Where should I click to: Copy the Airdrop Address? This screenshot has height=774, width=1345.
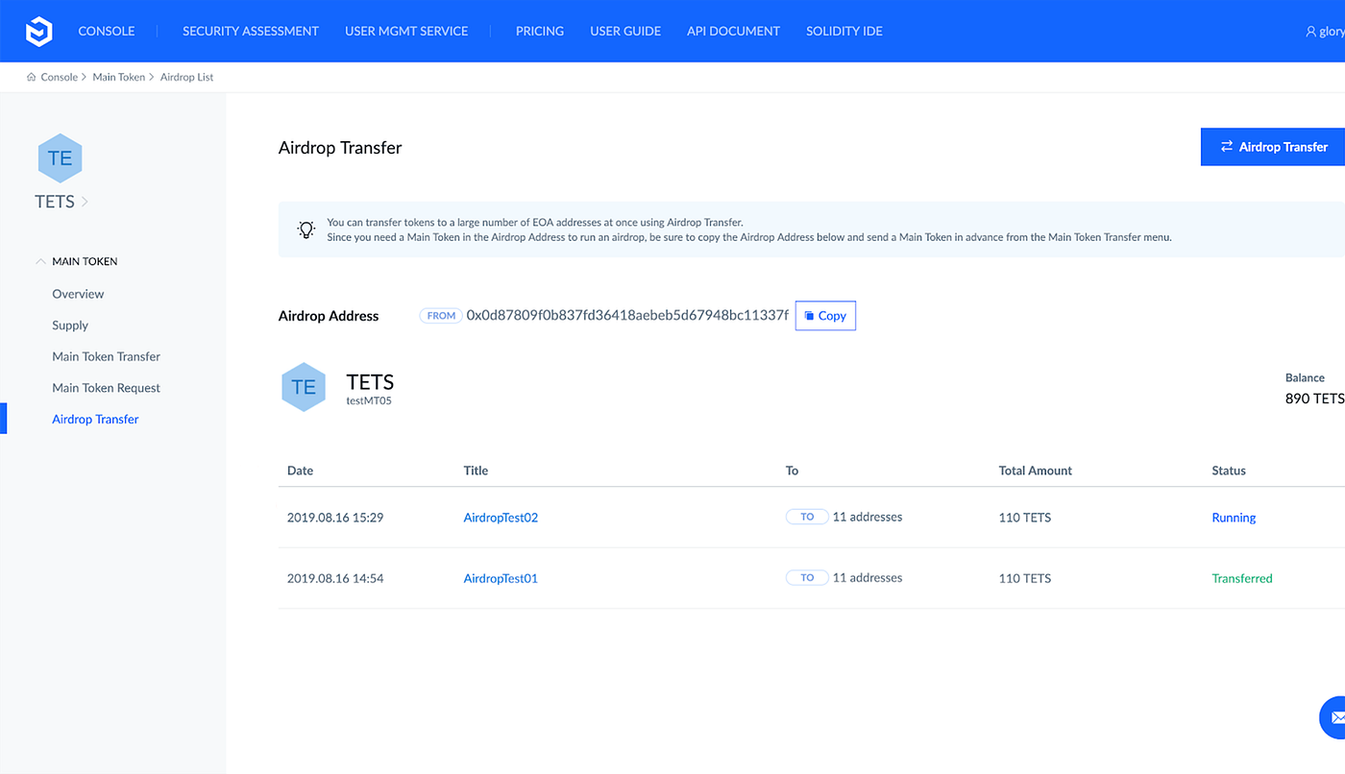click(825, 315)
